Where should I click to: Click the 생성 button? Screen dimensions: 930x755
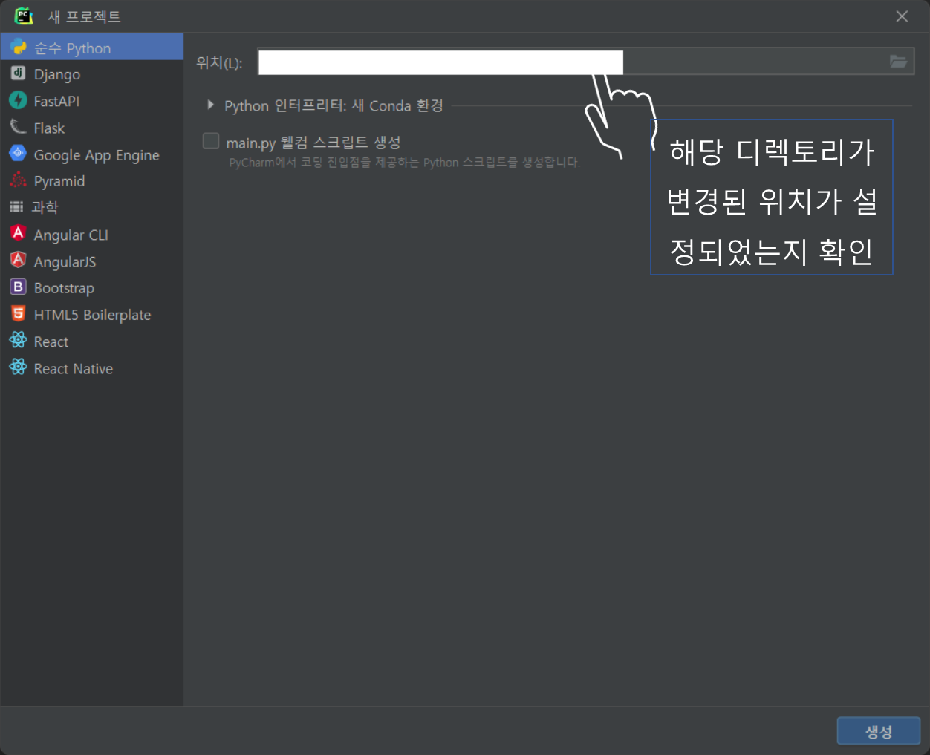point(878,731)
